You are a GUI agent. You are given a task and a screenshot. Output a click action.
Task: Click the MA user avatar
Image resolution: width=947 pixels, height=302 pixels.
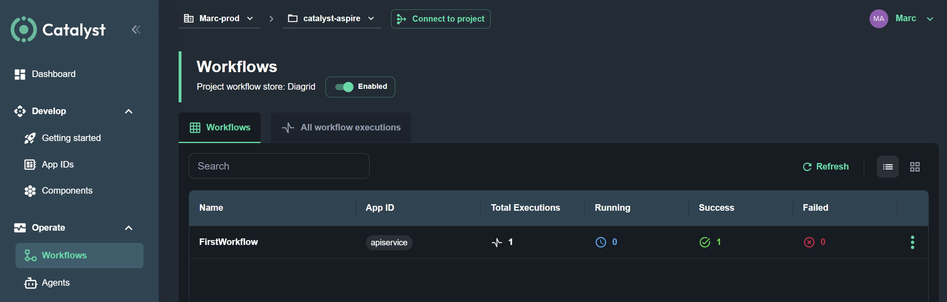pyautogui.click(x=879, y=19)
